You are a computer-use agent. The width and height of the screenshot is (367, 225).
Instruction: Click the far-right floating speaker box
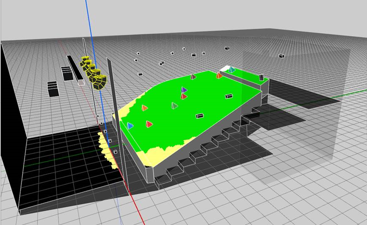pyautogui.click(x=282, y=56)
